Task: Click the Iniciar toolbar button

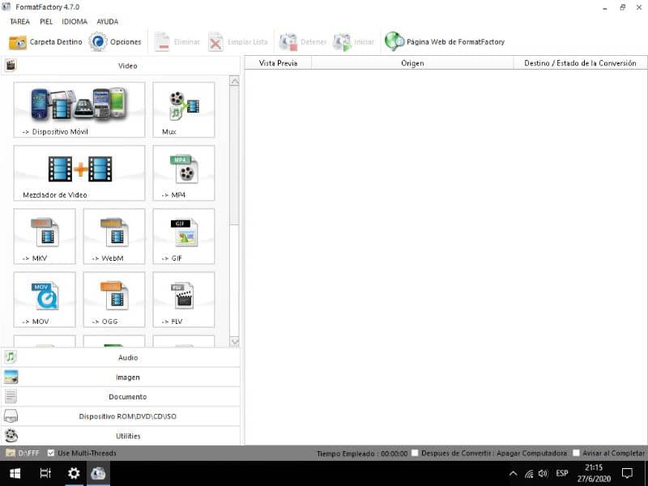Action: (354, 42)
